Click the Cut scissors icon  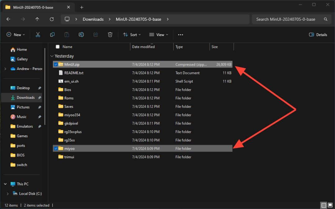(38, 35)
